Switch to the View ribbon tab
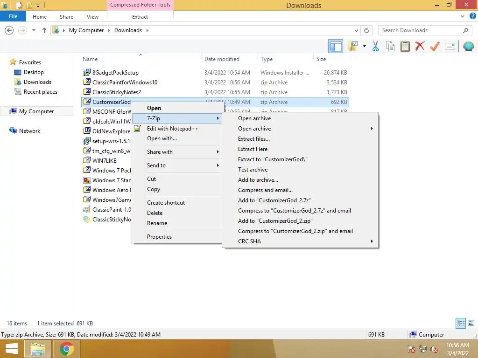 pyautogui.click(x=92, y=17)
